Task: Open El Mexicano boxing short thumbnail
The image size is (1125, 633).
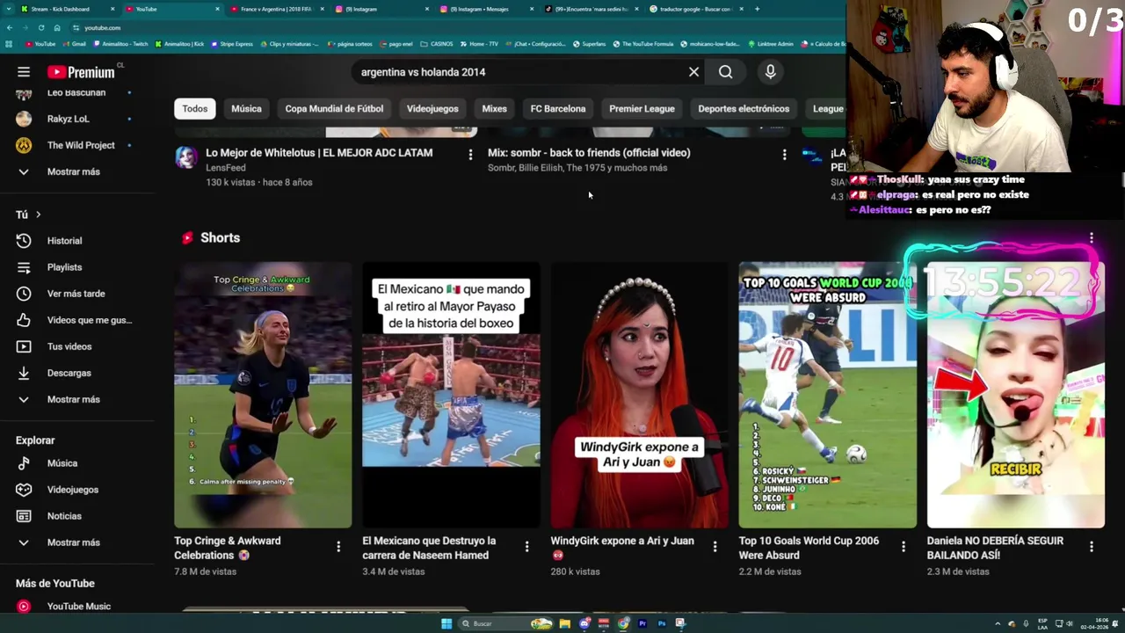Action: pyautogui.click(x=451, y=395)
